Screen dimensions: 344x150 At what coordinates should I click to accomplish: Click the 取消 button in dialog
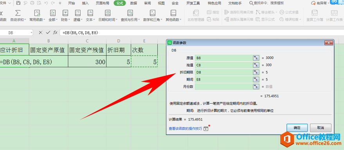tap(321, 128)
